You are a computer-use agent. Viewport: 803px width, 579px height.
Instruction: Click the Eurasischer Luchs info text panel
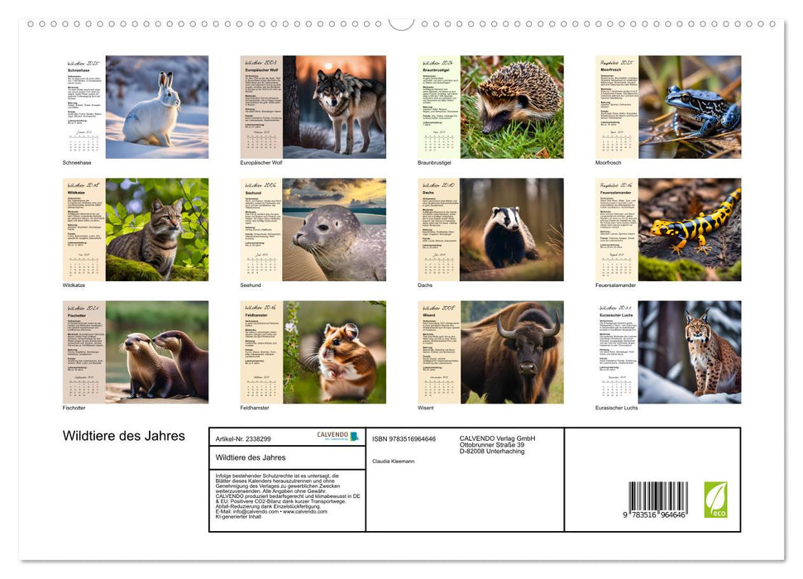tap(617, 352)
